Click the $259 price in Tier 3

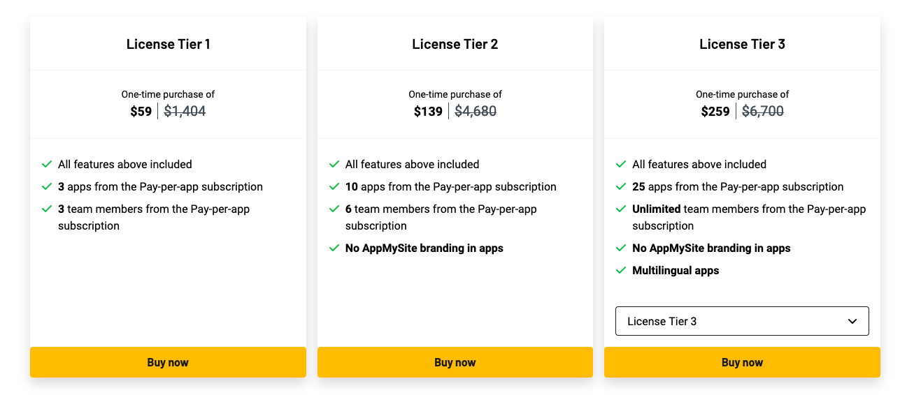[x=715, y=111]
